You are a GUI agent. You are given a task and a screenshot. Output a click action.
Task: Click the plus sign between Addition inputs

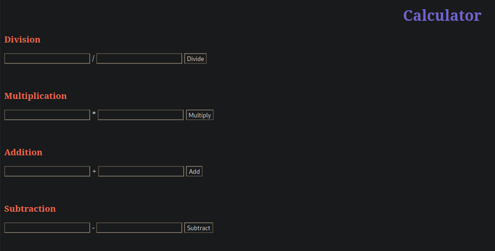pyautogui.click(x=94, y=171)
